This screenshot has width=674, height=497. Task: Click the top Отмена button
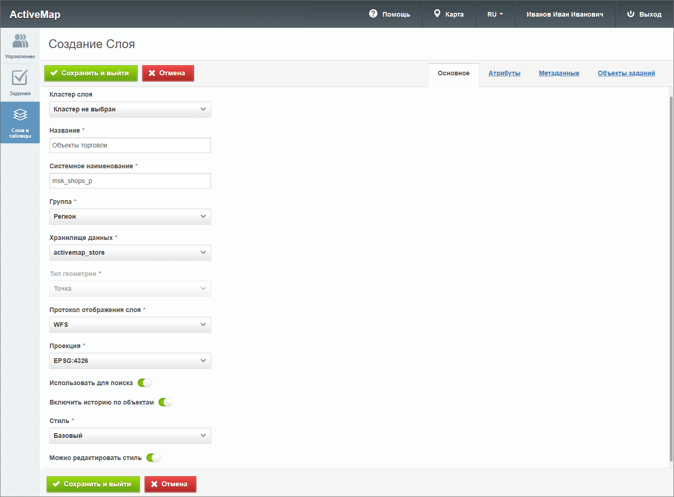[168, 73]
